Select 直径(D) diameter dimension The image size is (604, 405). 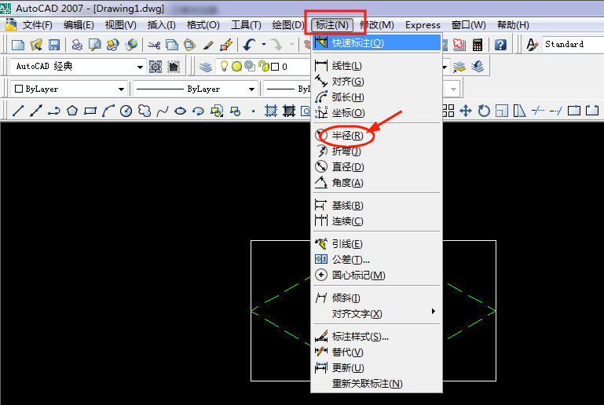click(376, 166)
